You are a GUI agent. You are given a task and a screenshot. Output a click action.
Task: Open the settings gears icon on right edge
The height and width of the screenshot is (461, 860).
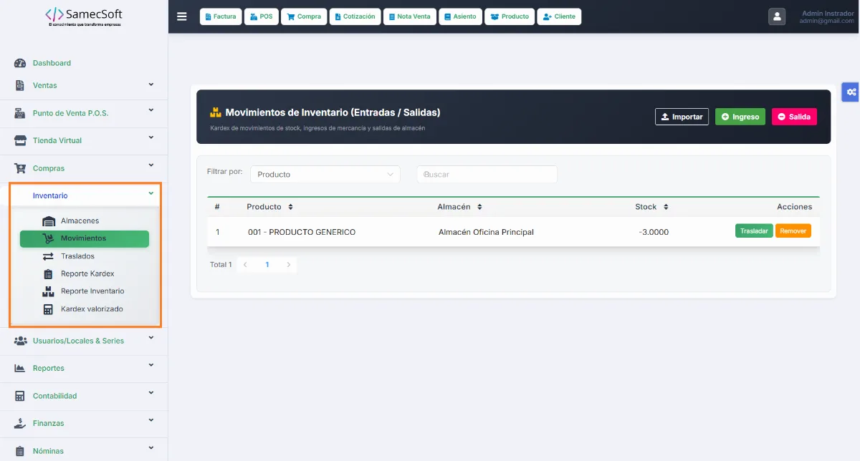pyautogui.click(x=851, y=92)
